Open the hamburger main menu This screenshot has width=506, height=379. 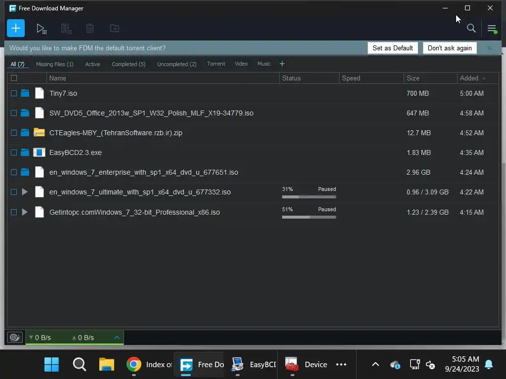[492, 29]
